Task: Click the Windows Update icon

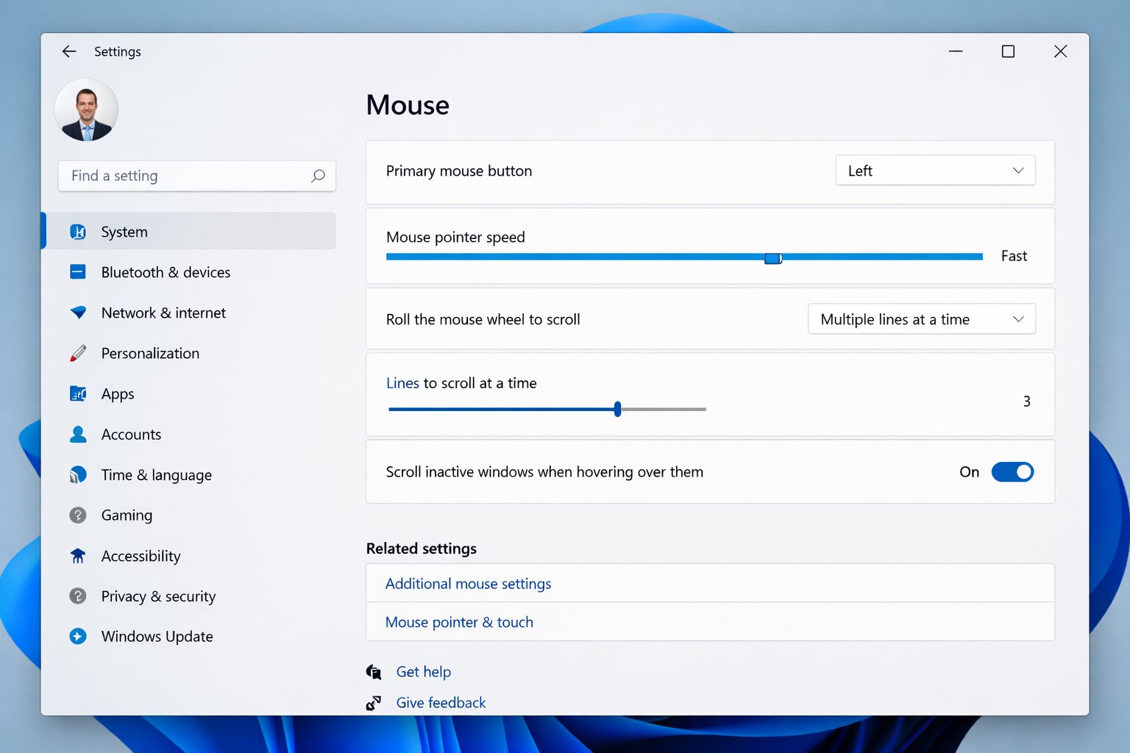Action: click(78, 636)
